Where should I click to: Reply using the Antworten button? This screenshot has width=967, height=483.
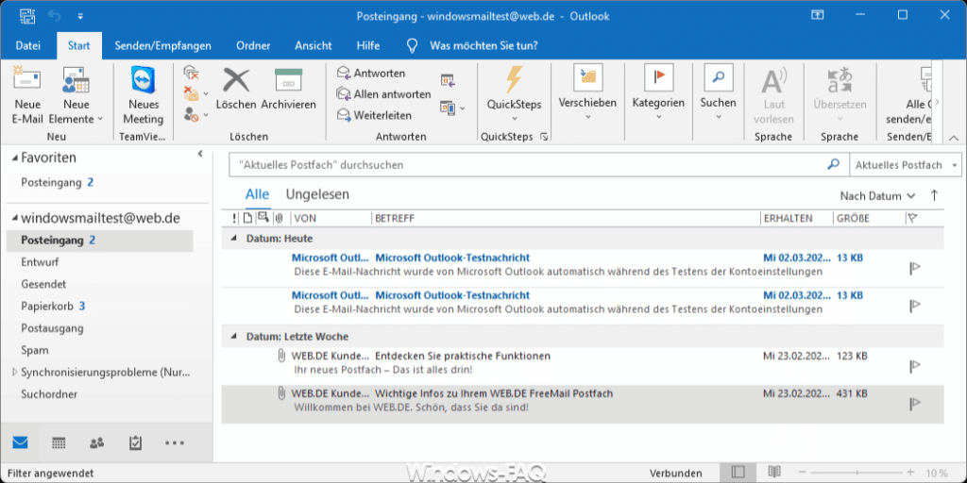[370, 74]
